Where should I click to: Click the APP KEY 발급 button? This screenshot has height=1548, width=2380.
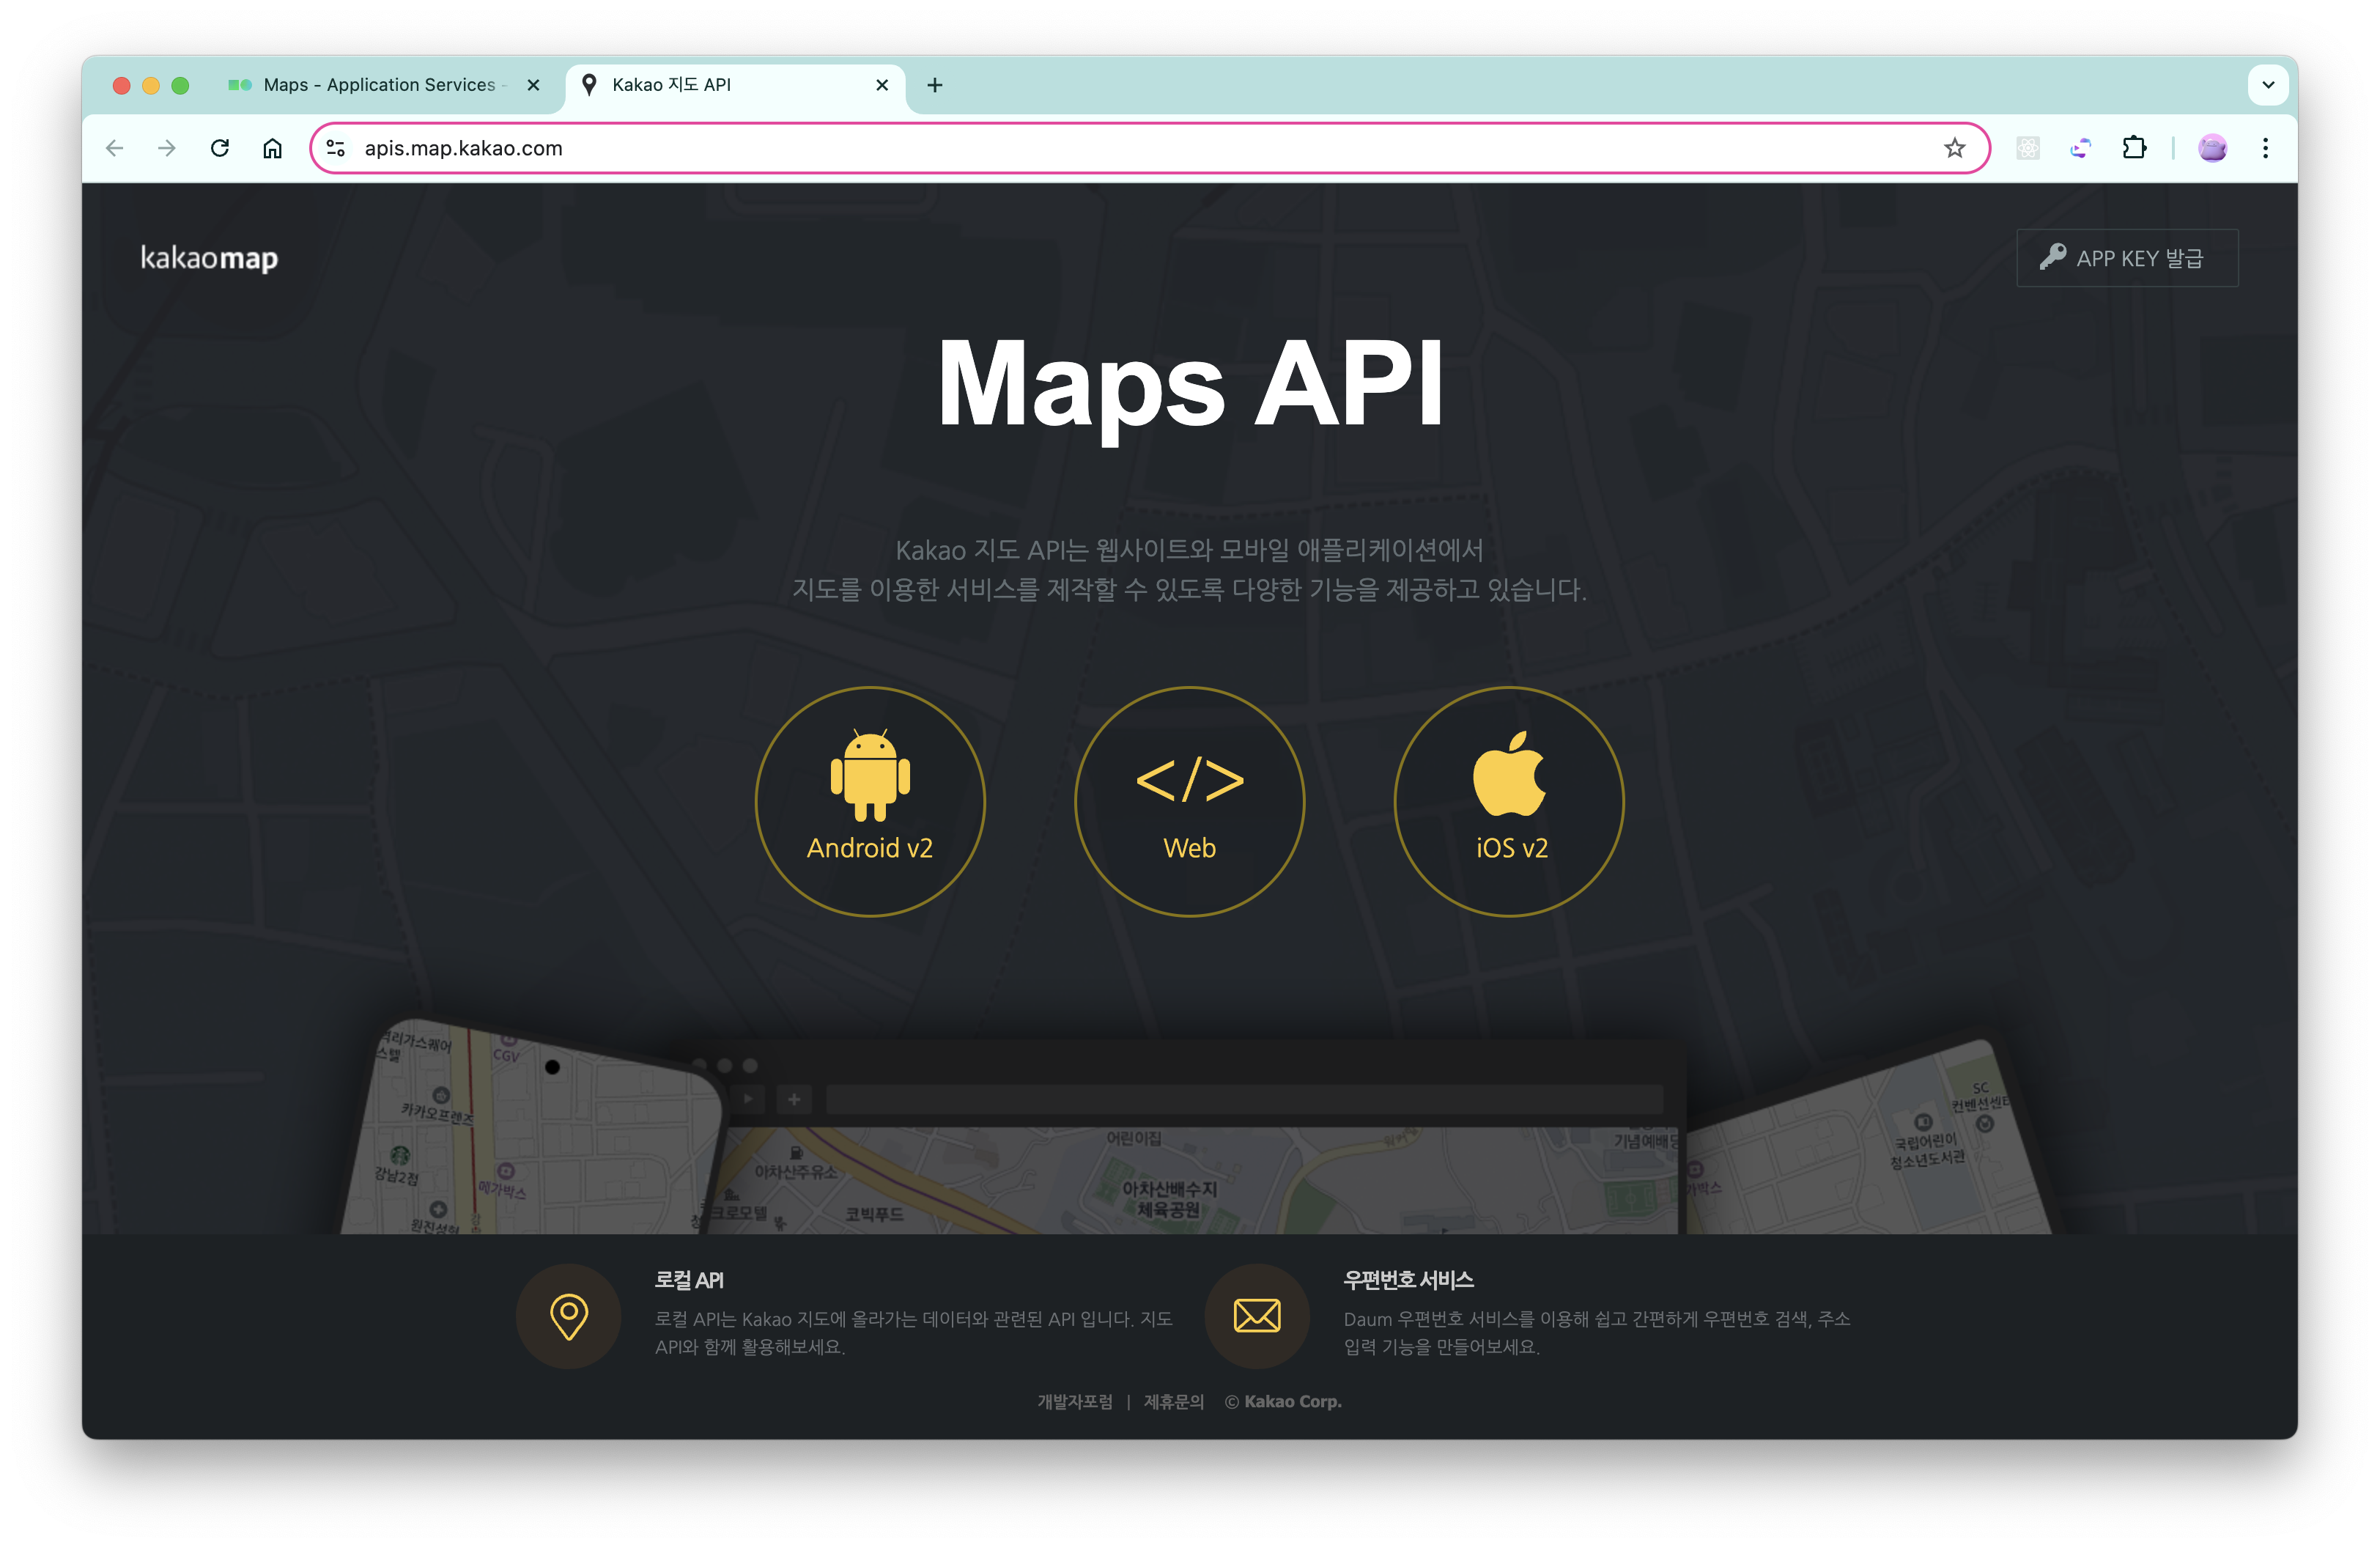tap(2126, 258)
